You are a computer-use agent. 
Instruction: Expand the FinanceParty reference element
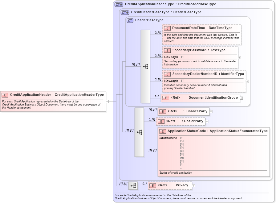(211, 111)
